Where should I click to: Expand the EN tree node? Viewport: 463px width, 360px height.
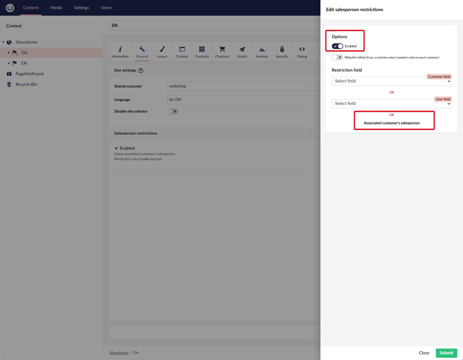tap(9, 63)
